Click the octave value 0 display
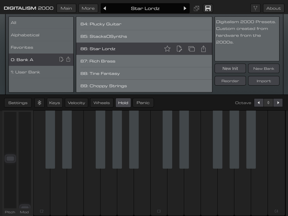Screen dimensions: 288x216 coord(268,103)
